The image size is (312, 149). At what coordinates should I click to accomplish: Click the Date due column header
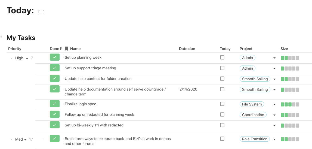tap(187, 49)
